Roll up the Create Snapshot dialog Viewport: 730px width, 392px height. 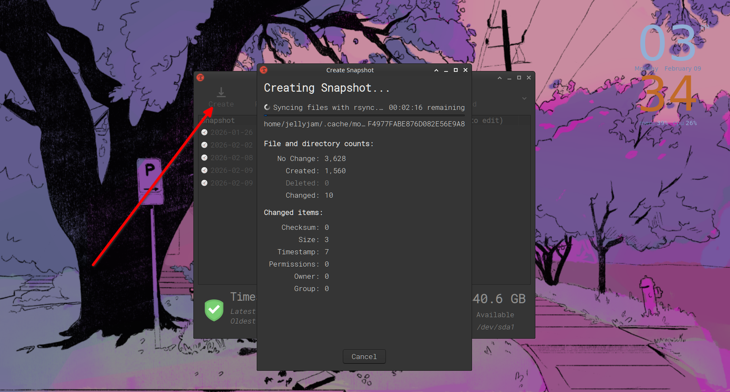[436, 70]
